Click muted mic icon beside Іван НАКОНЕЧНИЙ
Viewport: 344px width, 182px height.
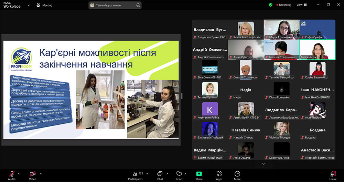coord(302,97)
